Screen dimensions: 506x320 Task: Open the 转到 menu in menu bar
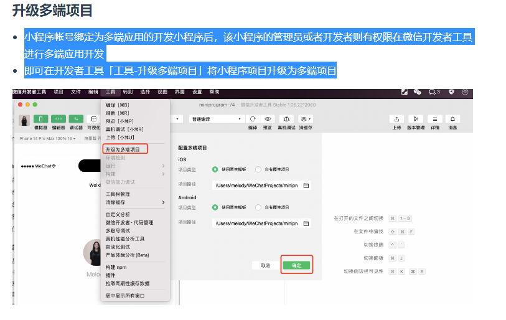point(128,92)
